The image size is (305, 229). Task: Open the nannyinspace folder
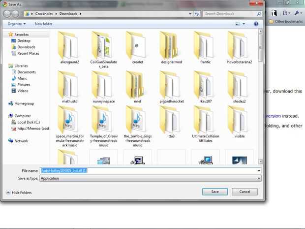pyautogui.click(x=103, y=87)
